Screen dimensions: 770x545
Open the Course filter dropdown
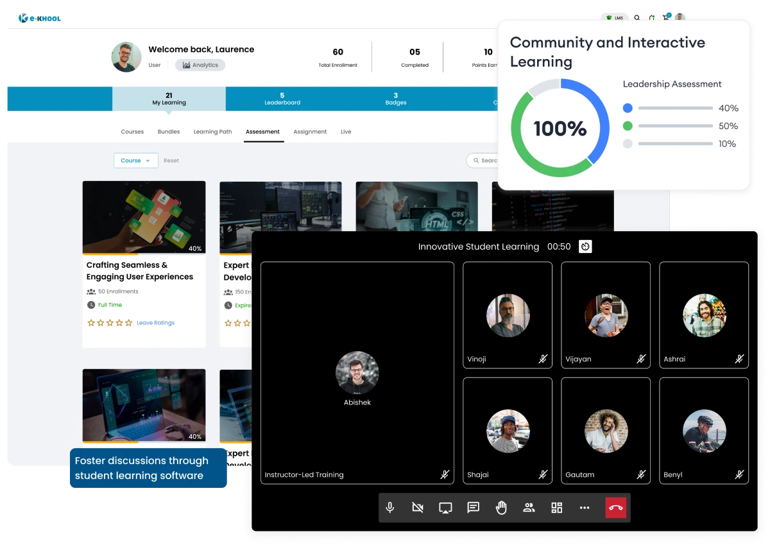point(135,160)
